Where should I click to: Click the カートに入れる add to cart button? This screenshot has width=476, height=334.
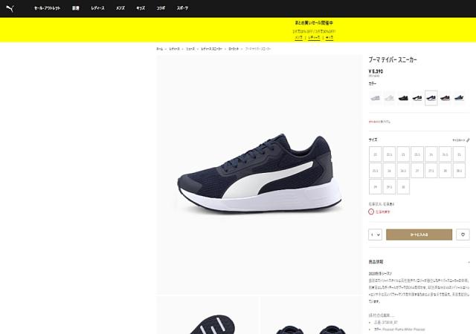pyautogui.click(x=419, y=235)
